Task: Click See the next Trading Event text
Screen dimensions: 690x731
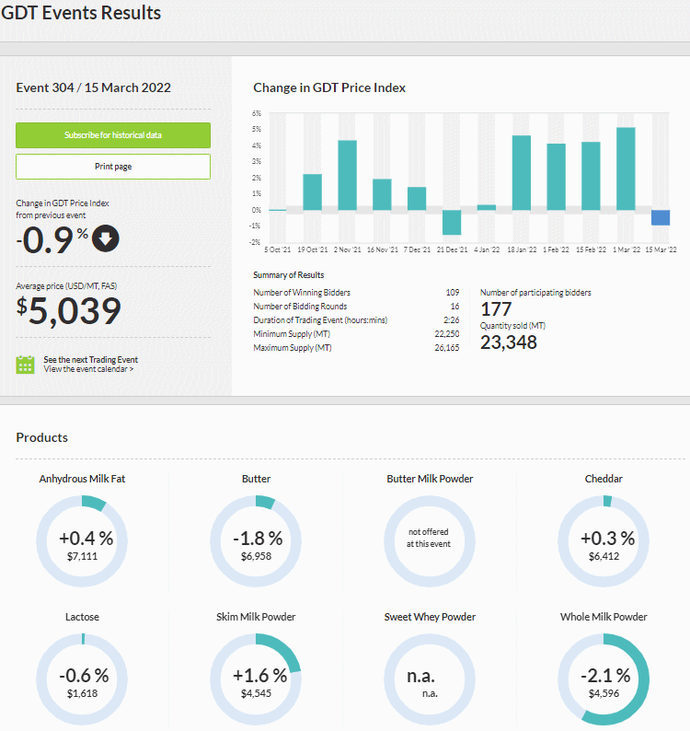Action: pyautogui.click(x=91, y=360)
